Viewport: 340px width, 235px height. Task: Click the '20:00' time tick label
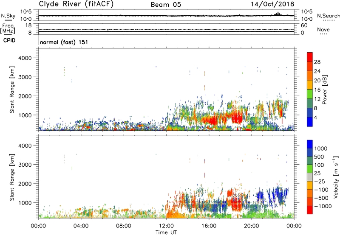point(252,226)
